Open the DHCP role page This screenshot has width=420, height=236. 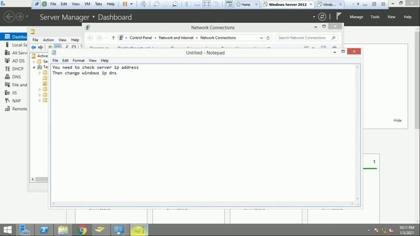(14, 69)
